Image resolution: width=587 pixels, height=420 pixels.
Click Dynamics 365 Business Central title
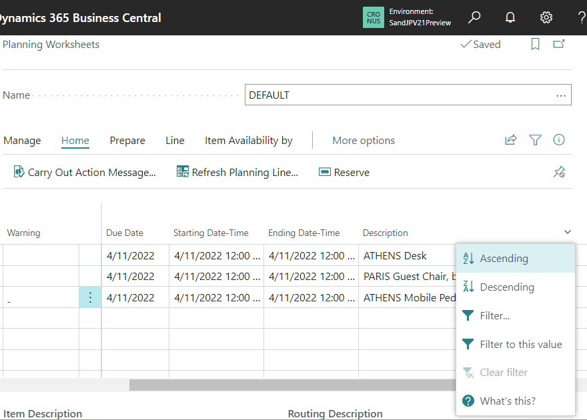[x=81, y=17]
